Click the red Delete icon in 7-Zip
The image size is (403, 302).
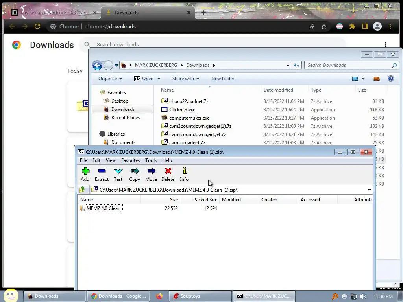pyautogui.click(x=168, y=171)
